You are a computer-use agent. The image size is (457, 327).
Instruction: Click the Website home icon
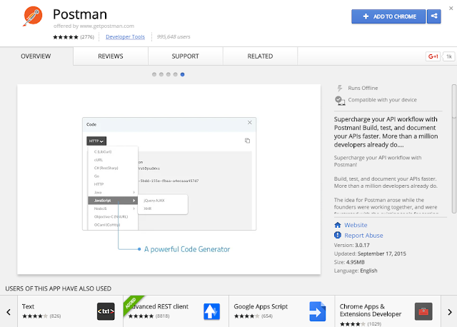pyautogui.click(x=338, y=225)
